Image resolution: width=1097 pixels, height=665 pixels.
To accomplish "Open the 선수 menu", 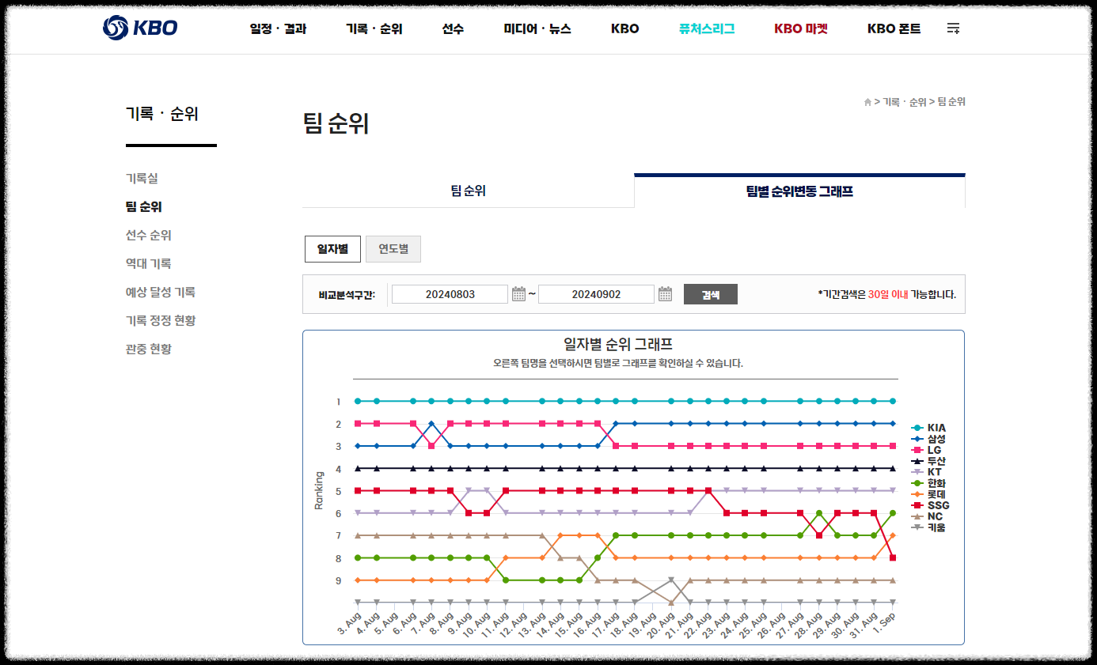I will (x=453, y=28).
